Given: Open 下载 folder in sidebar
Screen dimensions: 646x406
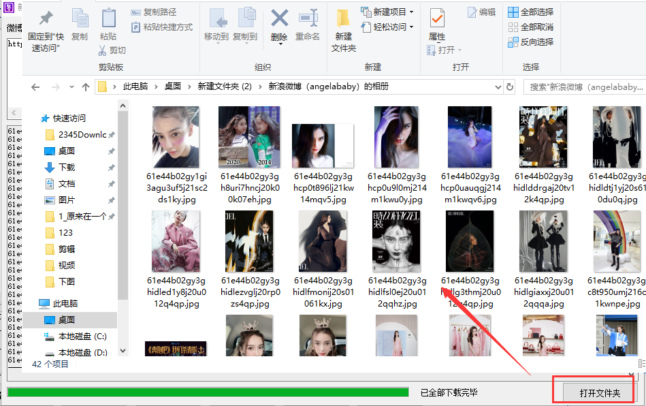Looking at the screenshot, I should [60, 168].
